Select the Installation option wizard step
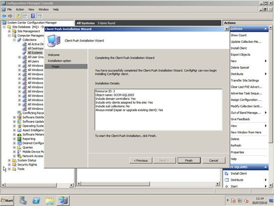Image resolution: width=274 pixels, height=206 pixels. coord(59,61)
